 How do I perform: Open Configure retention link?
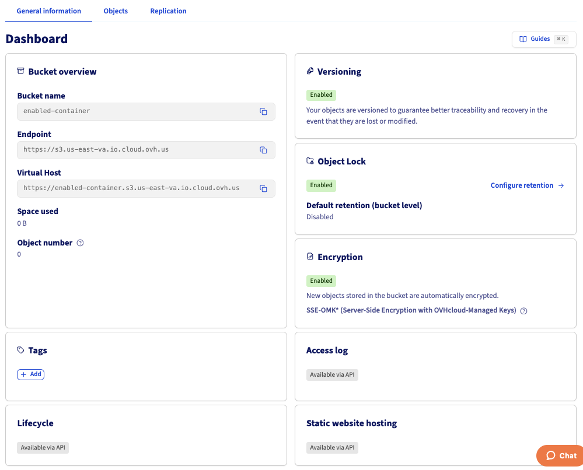click(x=527, y=185)
